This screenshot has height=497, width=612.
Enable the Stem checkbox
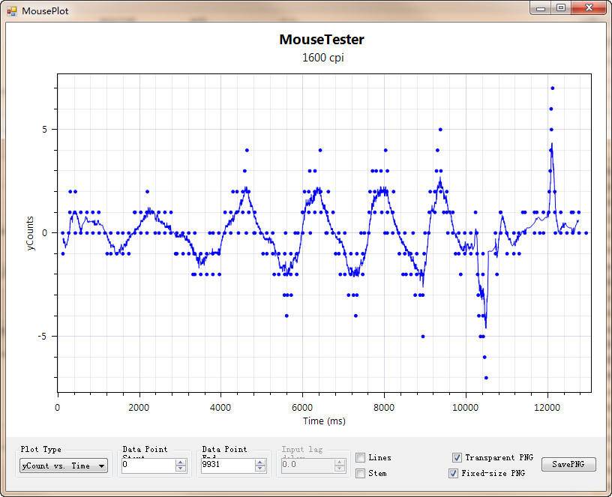click(361, 473)
